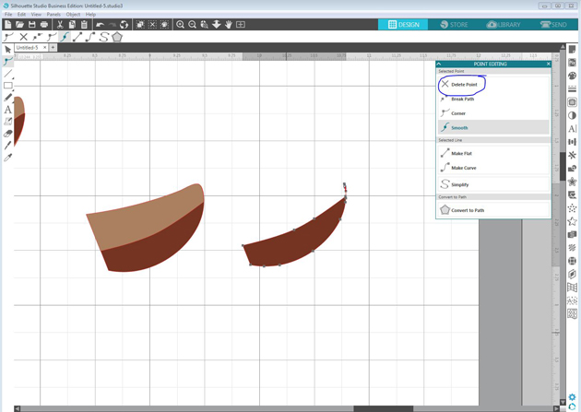Undo the last action

tap(100, 25)
